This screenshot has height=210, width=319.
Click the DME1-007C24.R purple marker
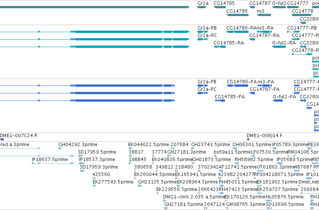2,139
